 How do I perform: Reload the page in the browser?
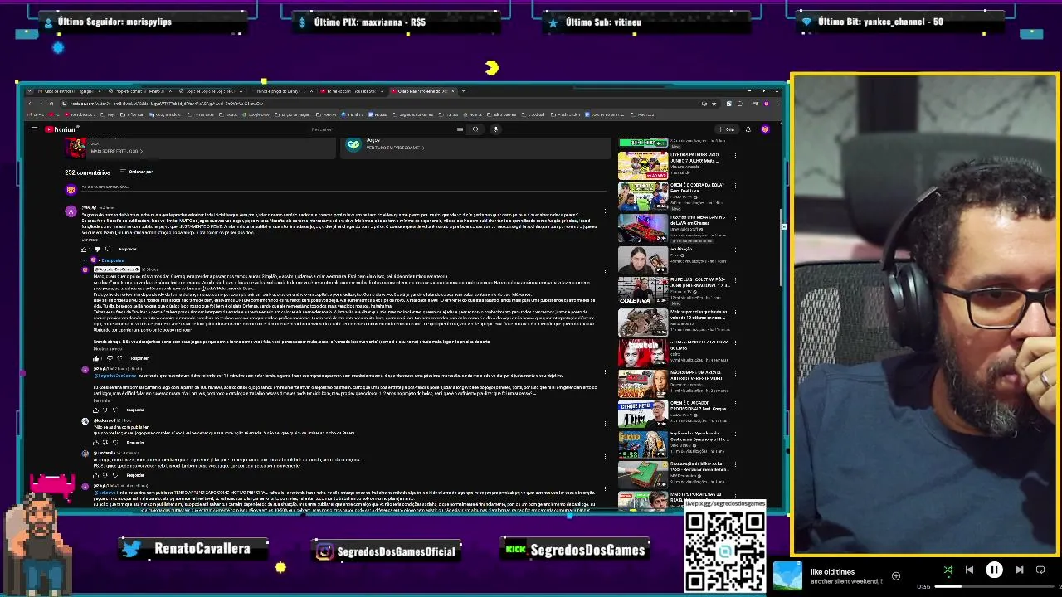51,104
